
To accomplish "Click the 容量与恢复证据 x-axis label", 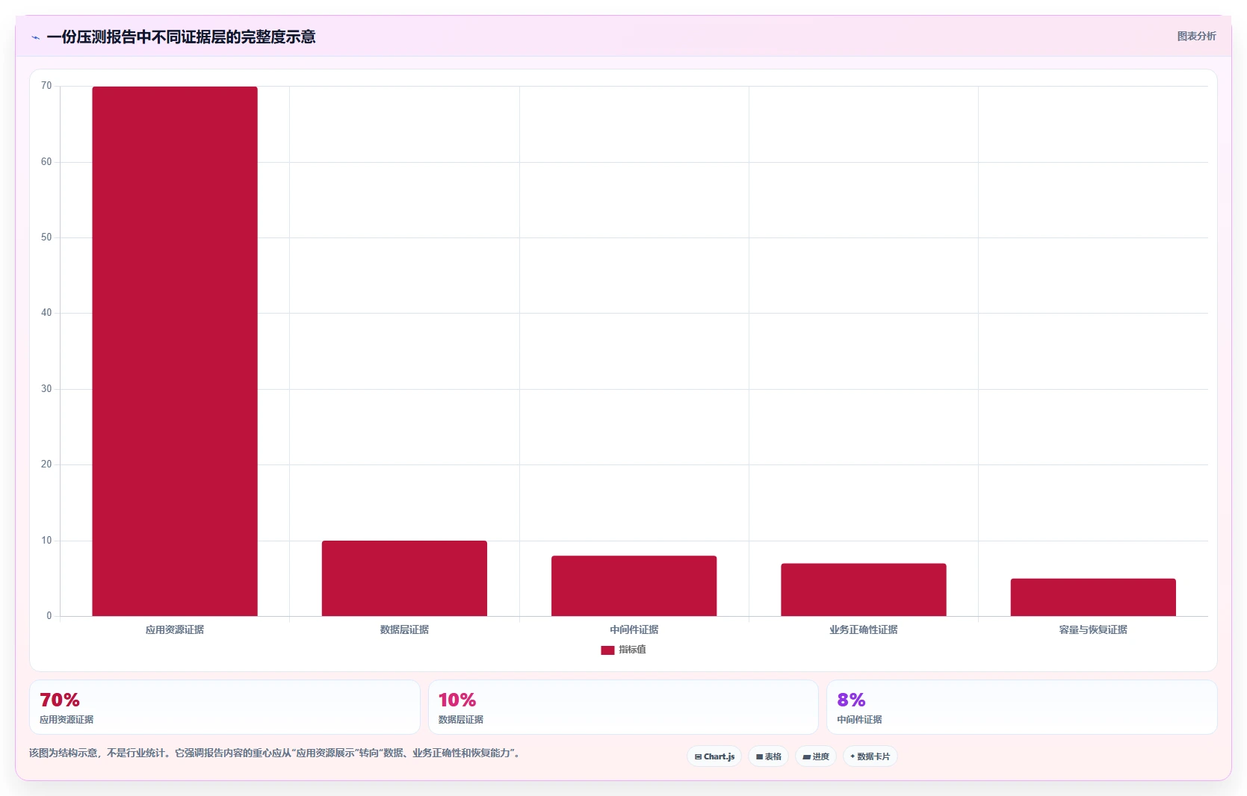I will pos(1093,629).
